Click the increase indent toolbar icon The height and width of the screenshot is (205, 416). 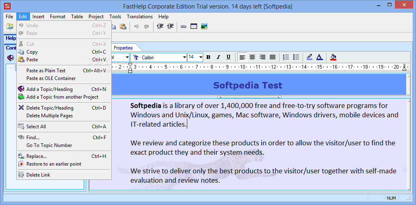click(x=170, y=26)
